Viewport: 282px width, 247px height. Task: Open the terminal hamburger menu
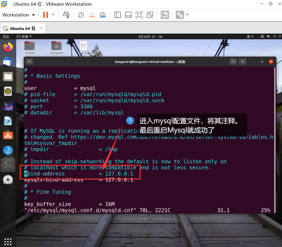coord(242,62)
